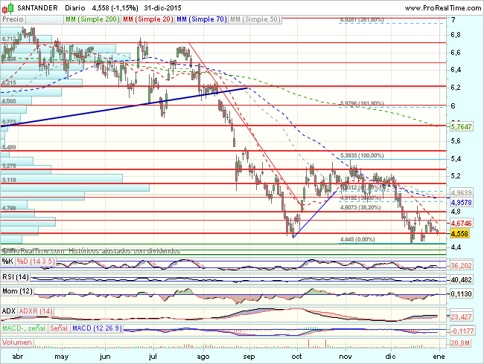Open the RSI (14) indicator label
This screenshot has height=364, width=484.
point(16,277)
